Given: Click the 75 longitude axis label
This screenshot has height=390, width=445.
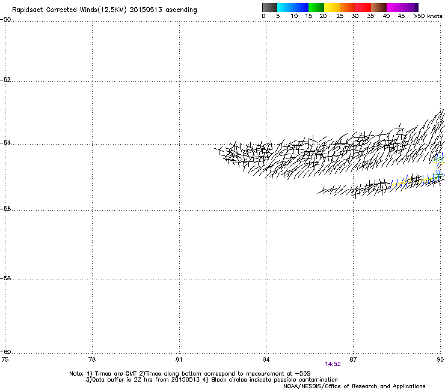Looking at the screenshot, I should click(5, 359).
